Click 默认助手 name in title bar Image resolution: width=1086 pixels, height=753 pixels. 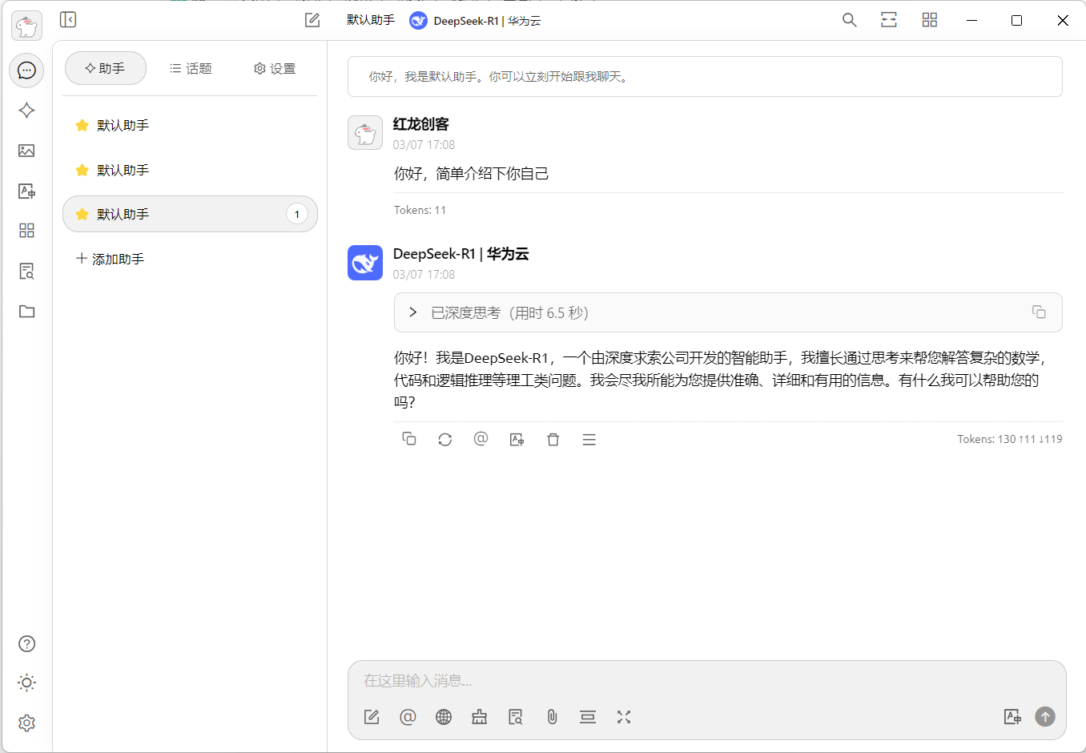tap(370, 20)
